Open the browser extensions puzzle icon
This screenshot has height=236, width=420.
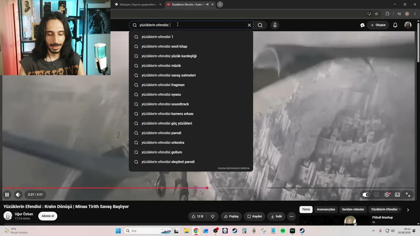(x=388, y=14)
